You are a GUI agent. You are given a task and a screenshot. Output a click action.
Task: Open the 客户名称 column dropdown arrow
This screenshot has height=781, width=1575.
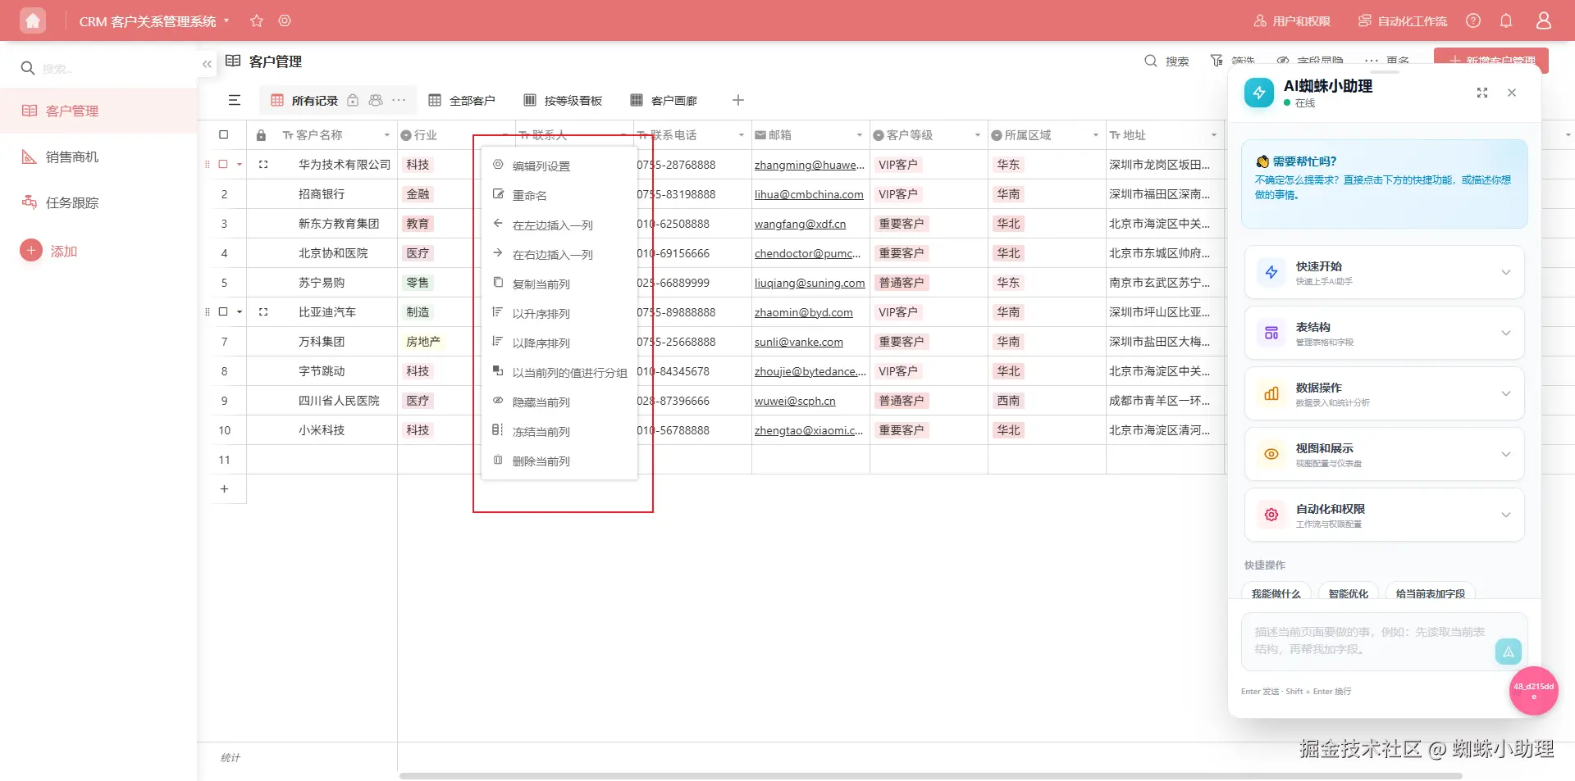pyautogui.click(x=386, y=135)
